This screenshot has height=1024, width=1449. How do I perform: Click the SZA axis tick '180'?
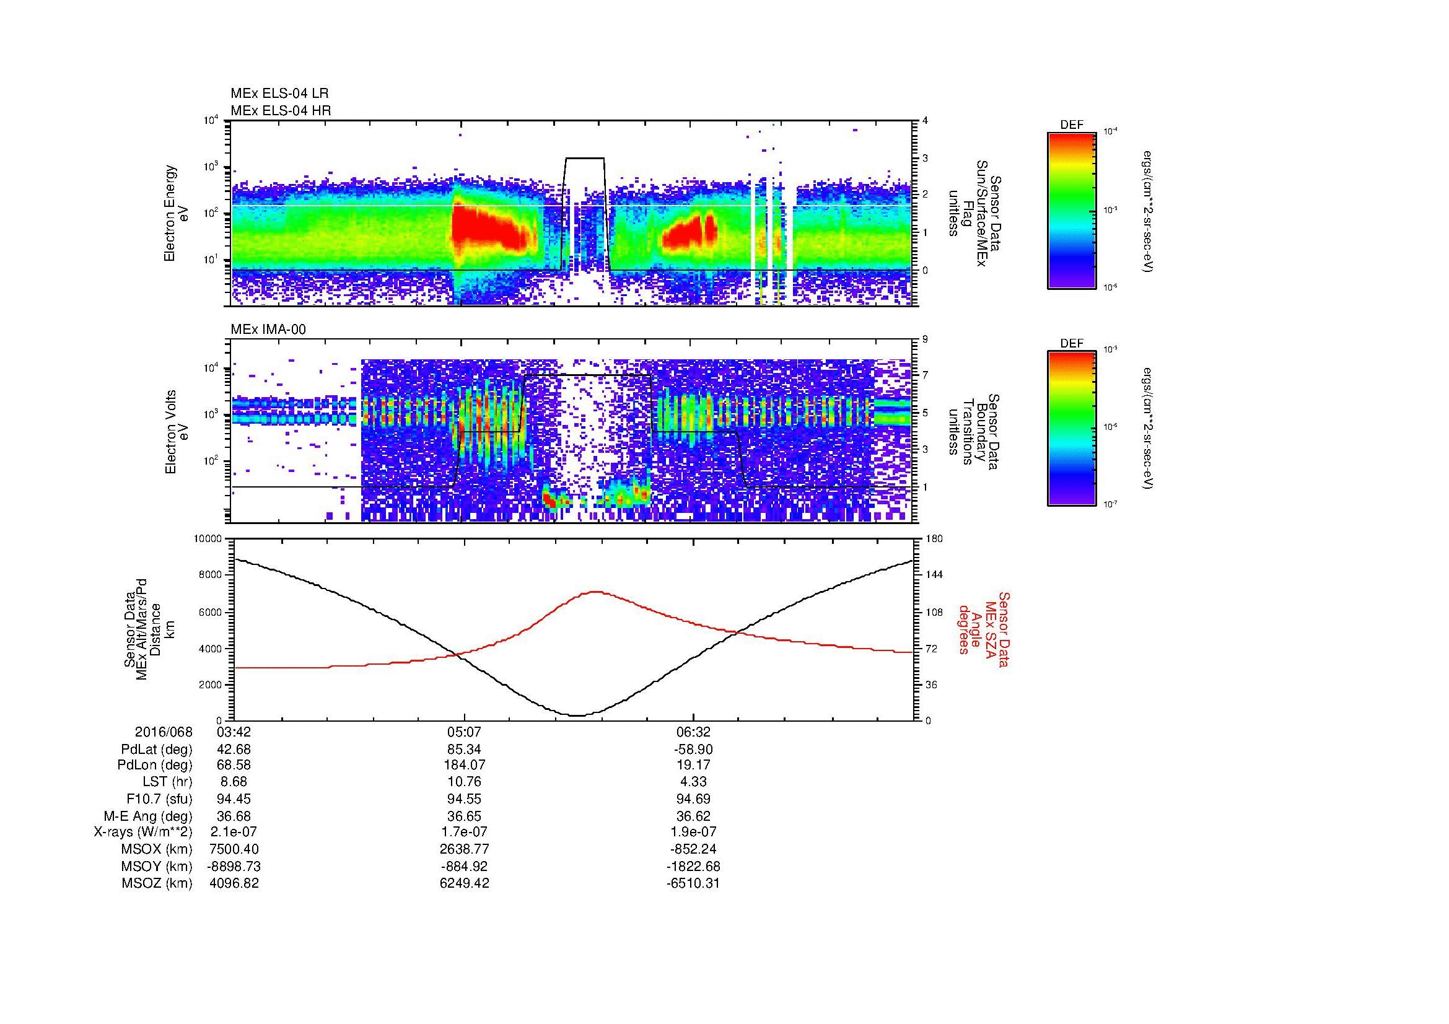pos(934,539)
